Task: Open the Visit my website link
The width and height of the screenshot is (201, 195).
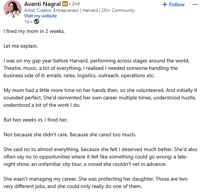Action: pos(41,16)
